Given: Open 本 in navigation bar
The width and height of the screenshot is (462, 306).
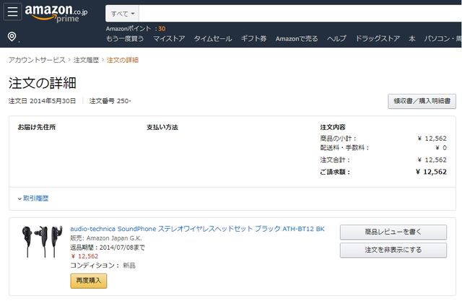Looking at the screenshot, I should click(412, 38).
